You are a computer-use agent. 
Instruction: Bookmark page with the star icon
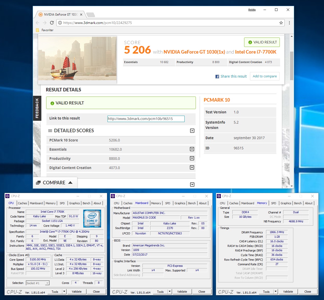pyautogui.click(x=281, y=23)
